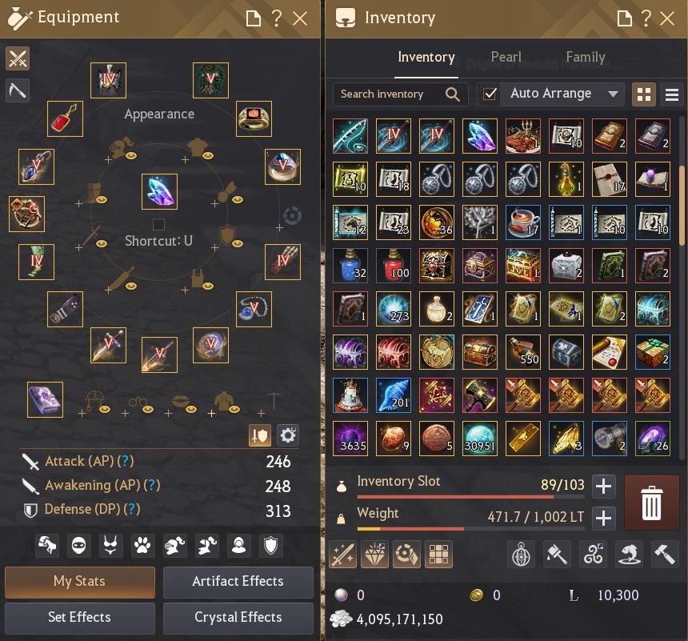
Task: Expand inventory slots with the plus button
Action: click(603, 486)
